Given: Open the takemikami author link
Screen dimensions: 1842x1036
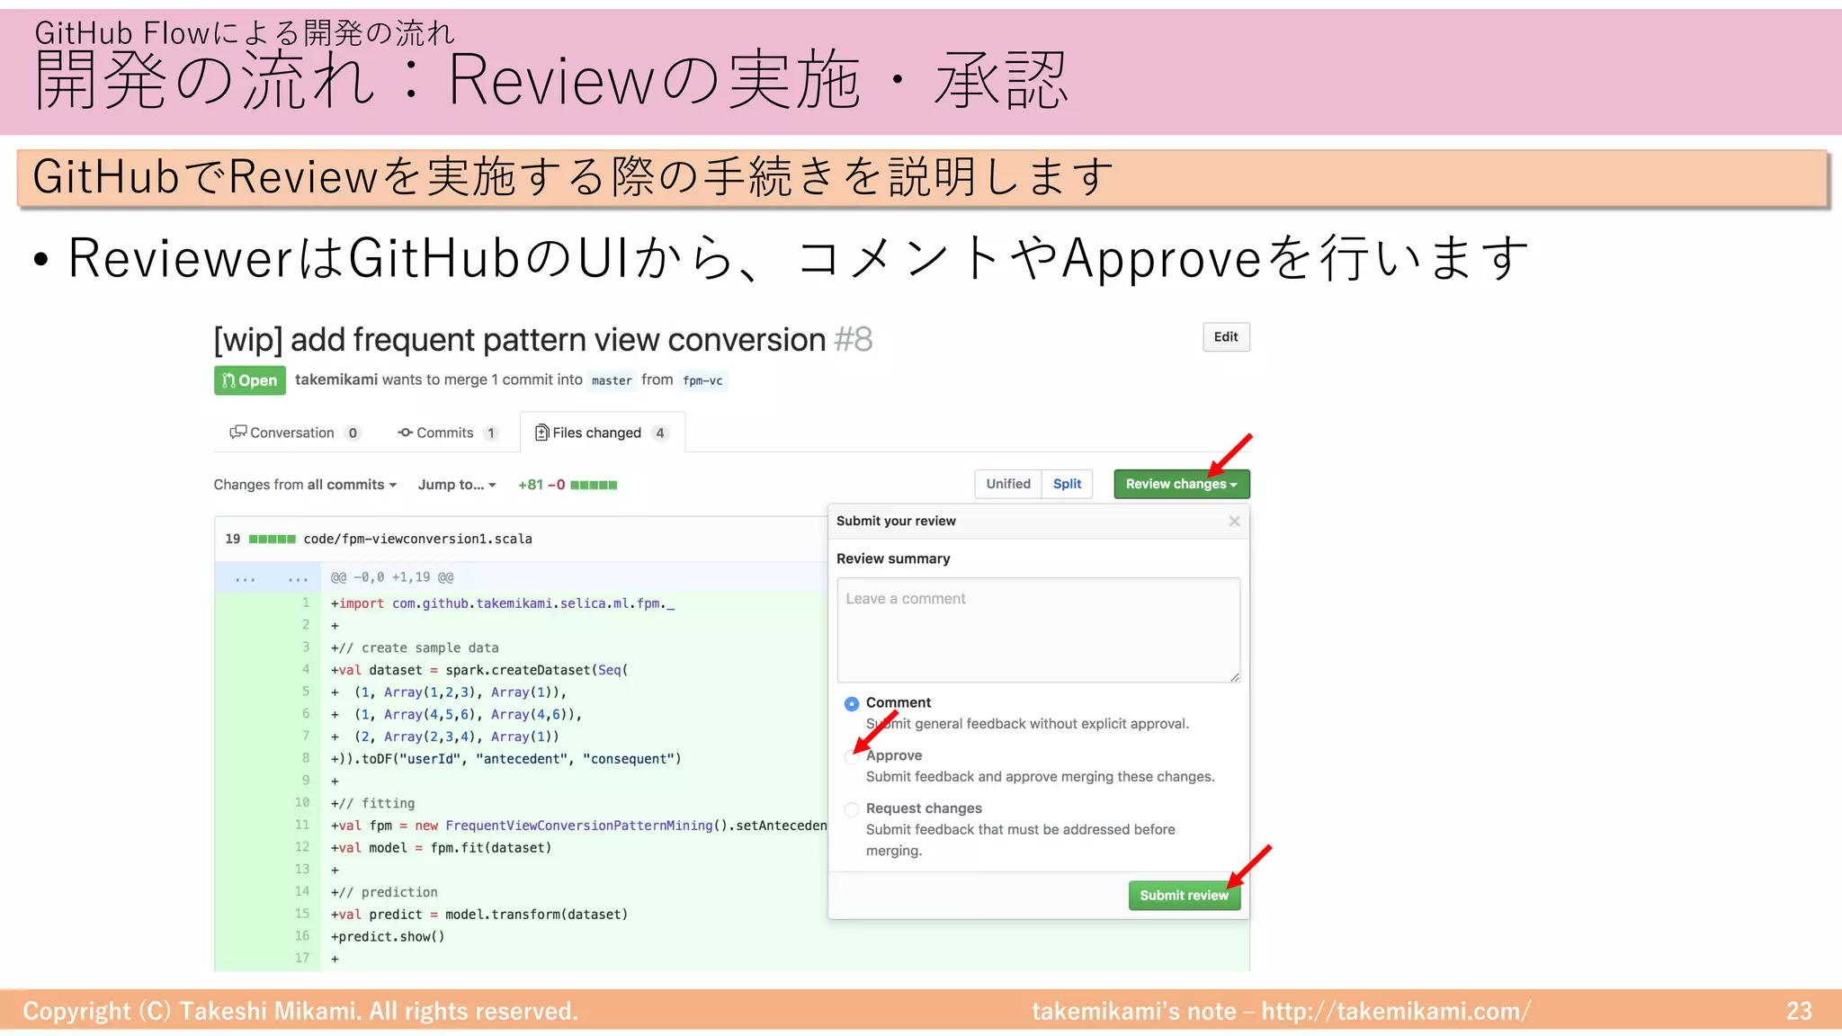Looking at the screenshot, I should tap(336, 380).
